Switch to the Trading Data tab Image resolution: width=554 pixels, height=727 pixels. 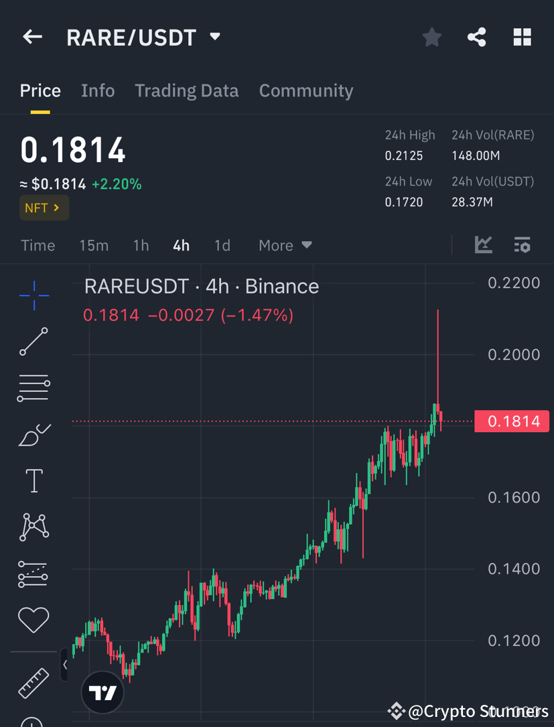click(186, 90)
